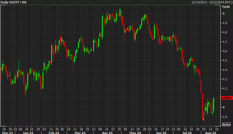This screenshot has height=134, width=233.
Task: Click the 4.5 yield axis value
Action: click(x=225, y=61)
